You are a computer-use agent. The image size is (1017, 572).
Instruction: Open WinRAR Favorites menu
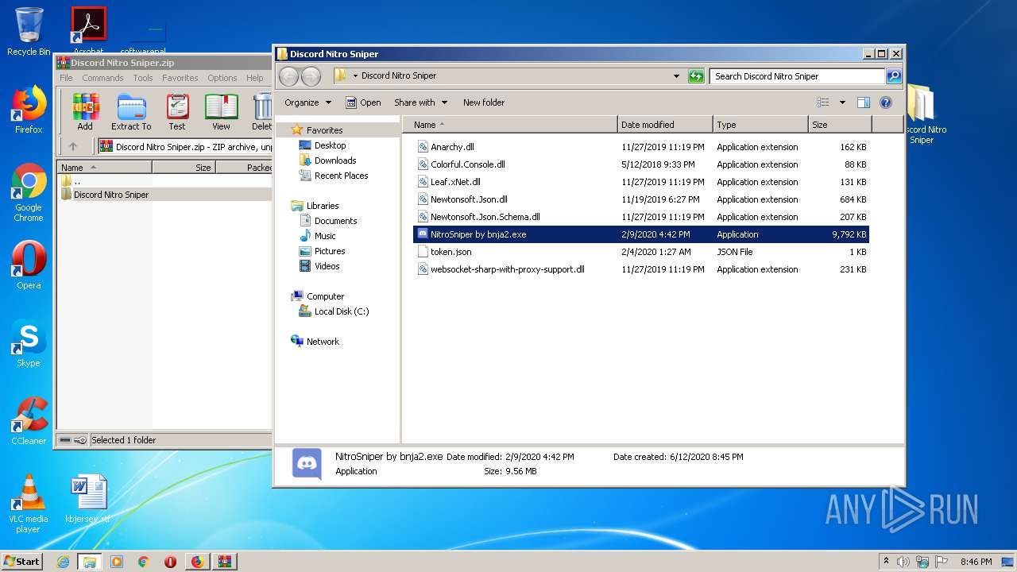[x=180, y=78]
